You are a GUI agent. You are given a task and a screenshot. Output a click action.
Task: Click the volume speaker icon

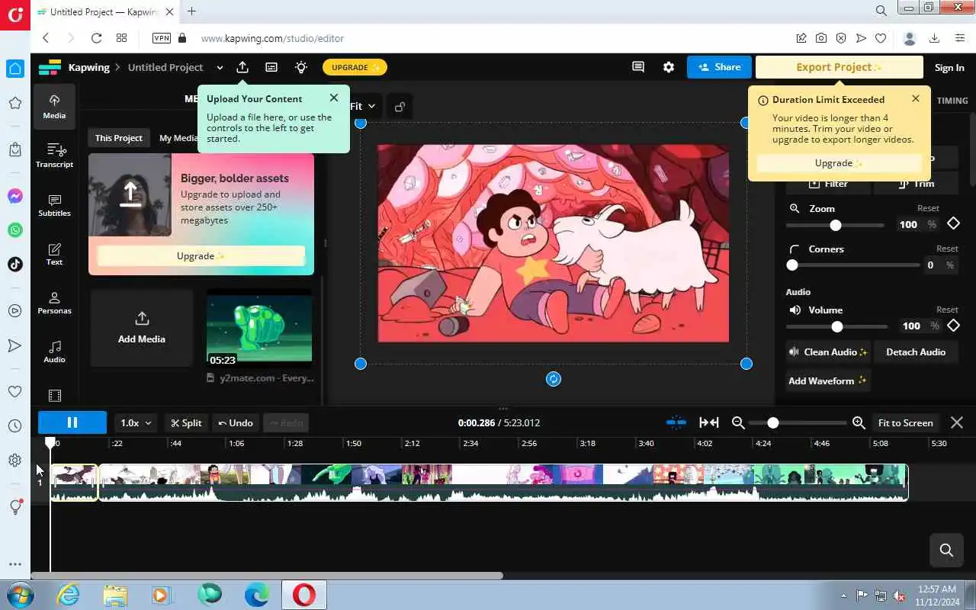click(x=795, y=310)
